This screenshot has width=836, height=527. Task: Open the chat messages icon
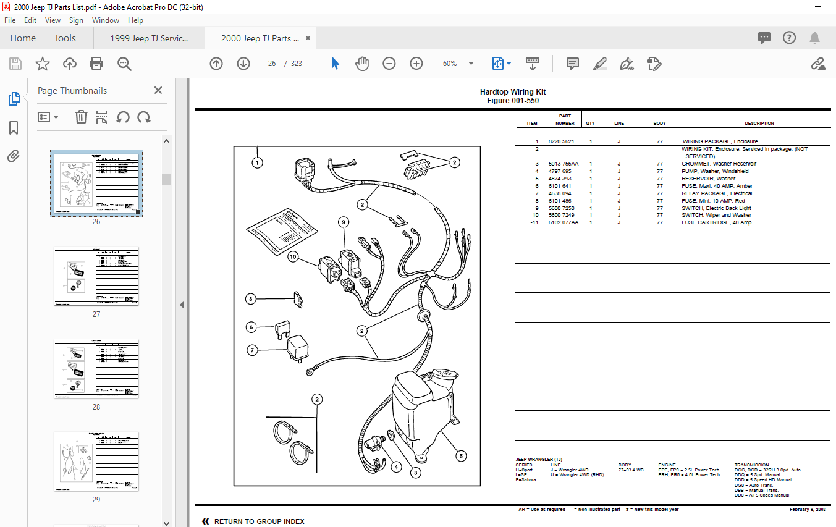click(764, 38)
